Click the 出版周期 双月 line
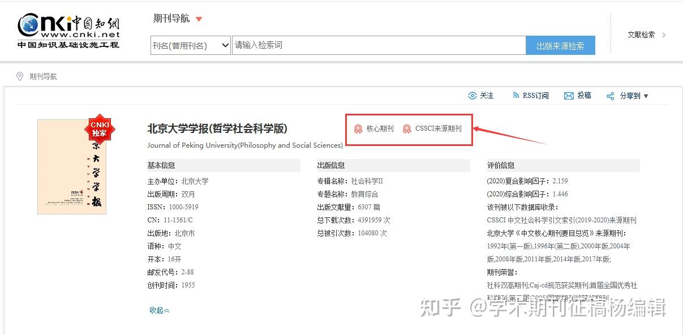This screenshot has width=683, height=335. (x=171, y=194)
